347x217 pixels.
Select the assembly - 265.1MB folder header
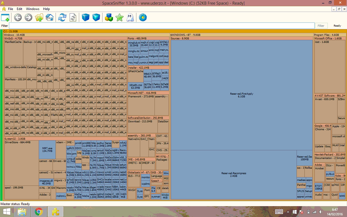coord(142,135)
